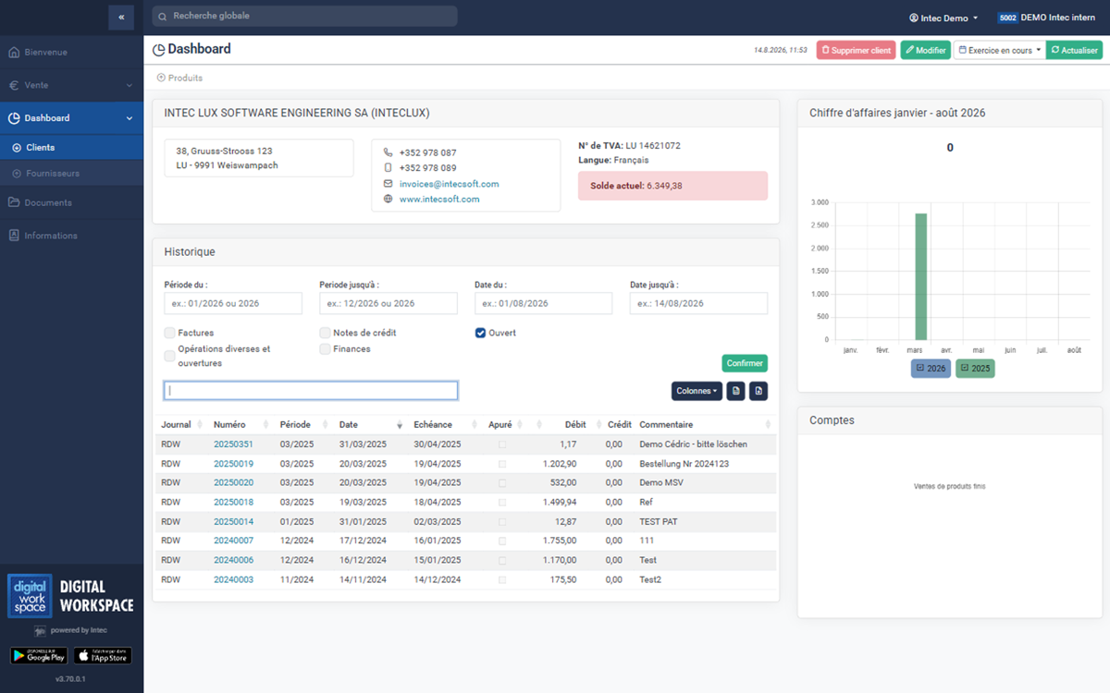Click the Bienvenue home icon in the sidebar
1110x693 pixels.
14,52
